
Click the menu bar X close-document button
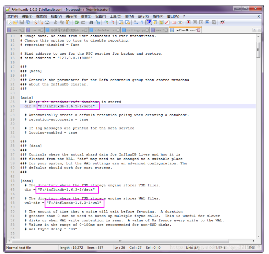pyautogui.click(x=259, y=16)
